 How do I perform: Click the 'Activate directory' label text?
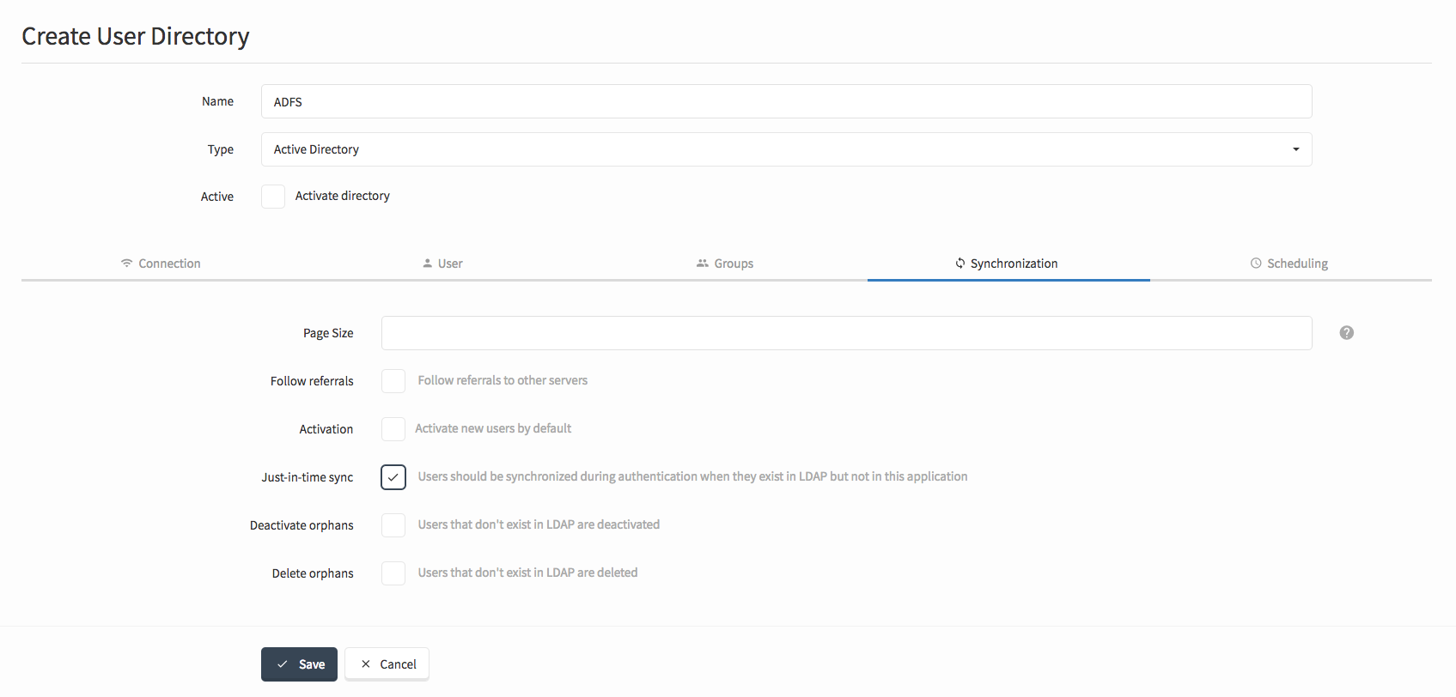(x=343, y=196)
